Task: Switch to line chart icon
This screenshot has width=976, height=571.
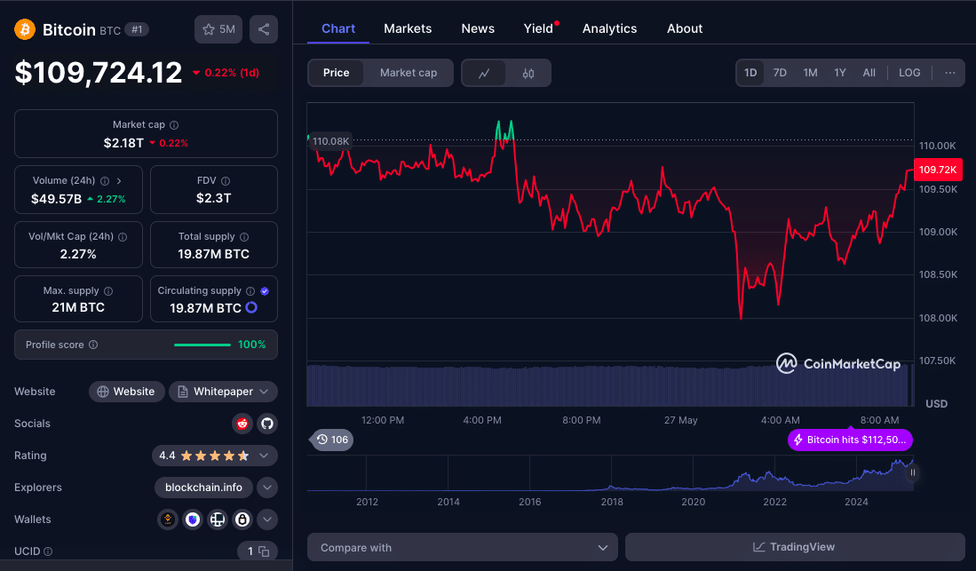Action: [x=484, y=73]
